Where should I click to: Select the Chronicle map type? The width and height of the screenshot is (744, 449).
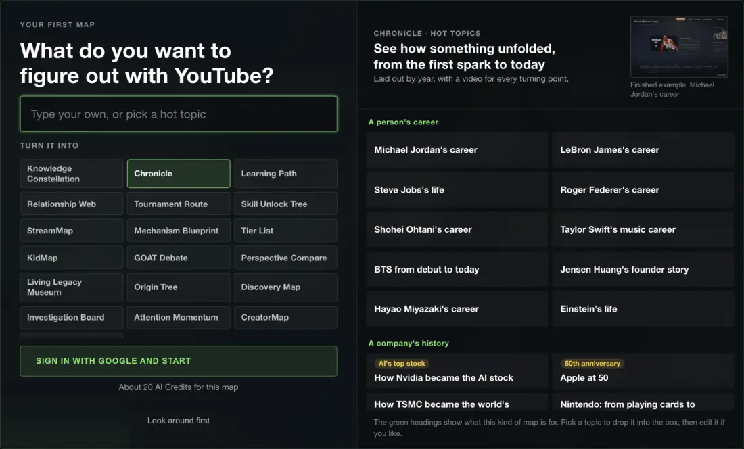pyautogui.click(x=179, y=174)
